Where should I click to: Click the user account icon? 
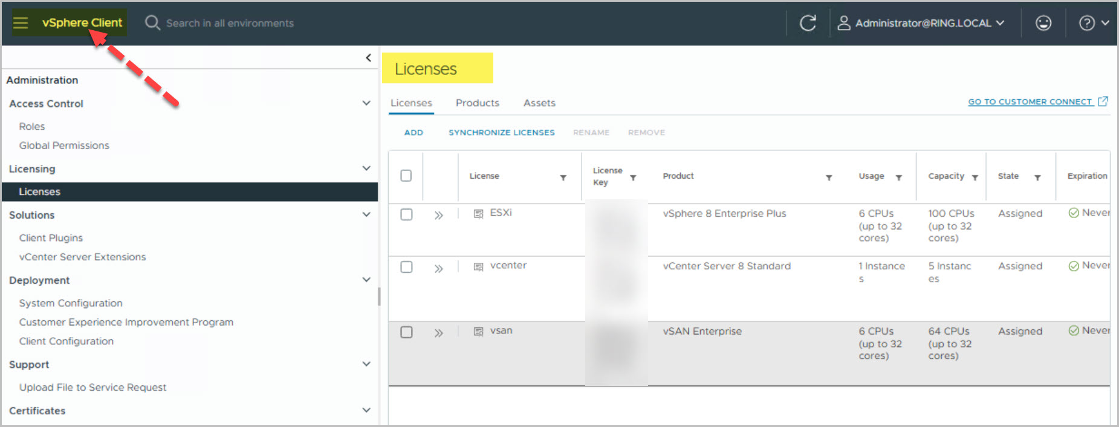pyautogui.click(x=844, y=23)
